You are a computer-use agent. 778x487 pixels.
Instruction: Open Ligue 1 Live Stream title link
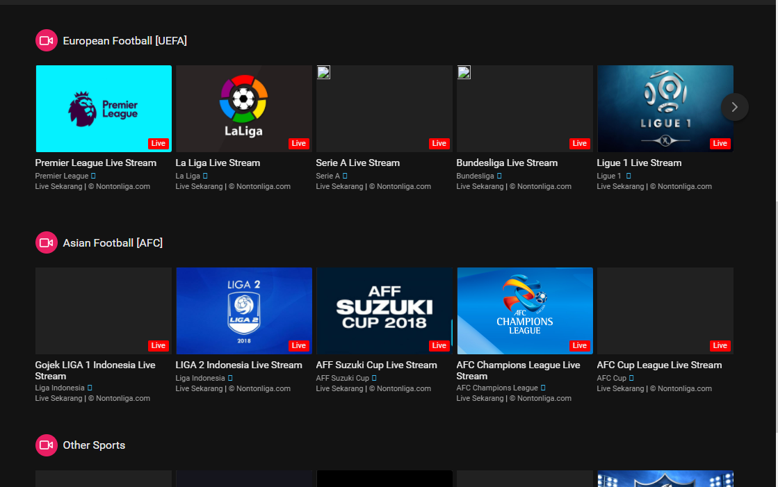639,163
